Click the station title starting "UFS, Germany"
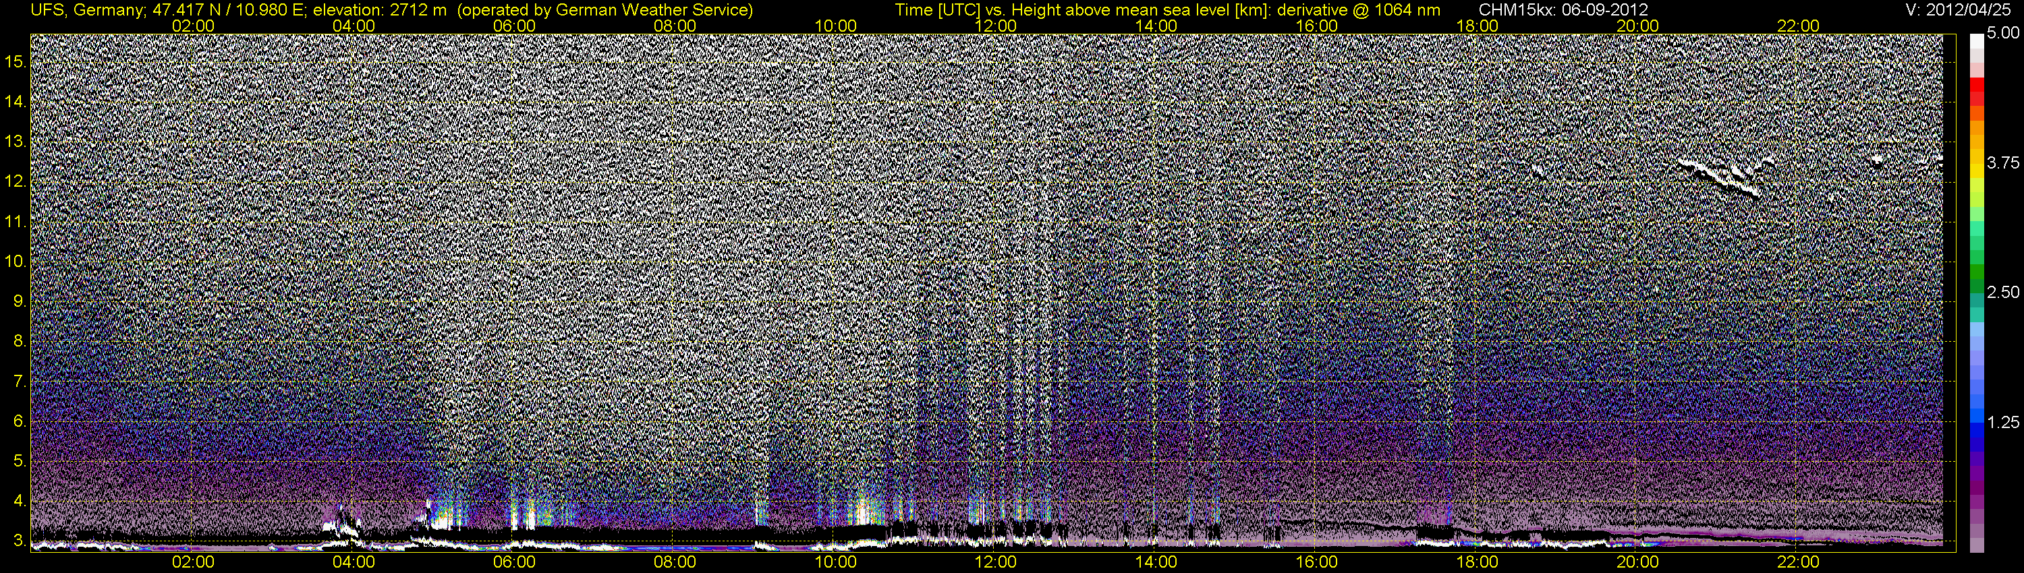The width and height of the screenshot is (2024, 573). (392, 10)
